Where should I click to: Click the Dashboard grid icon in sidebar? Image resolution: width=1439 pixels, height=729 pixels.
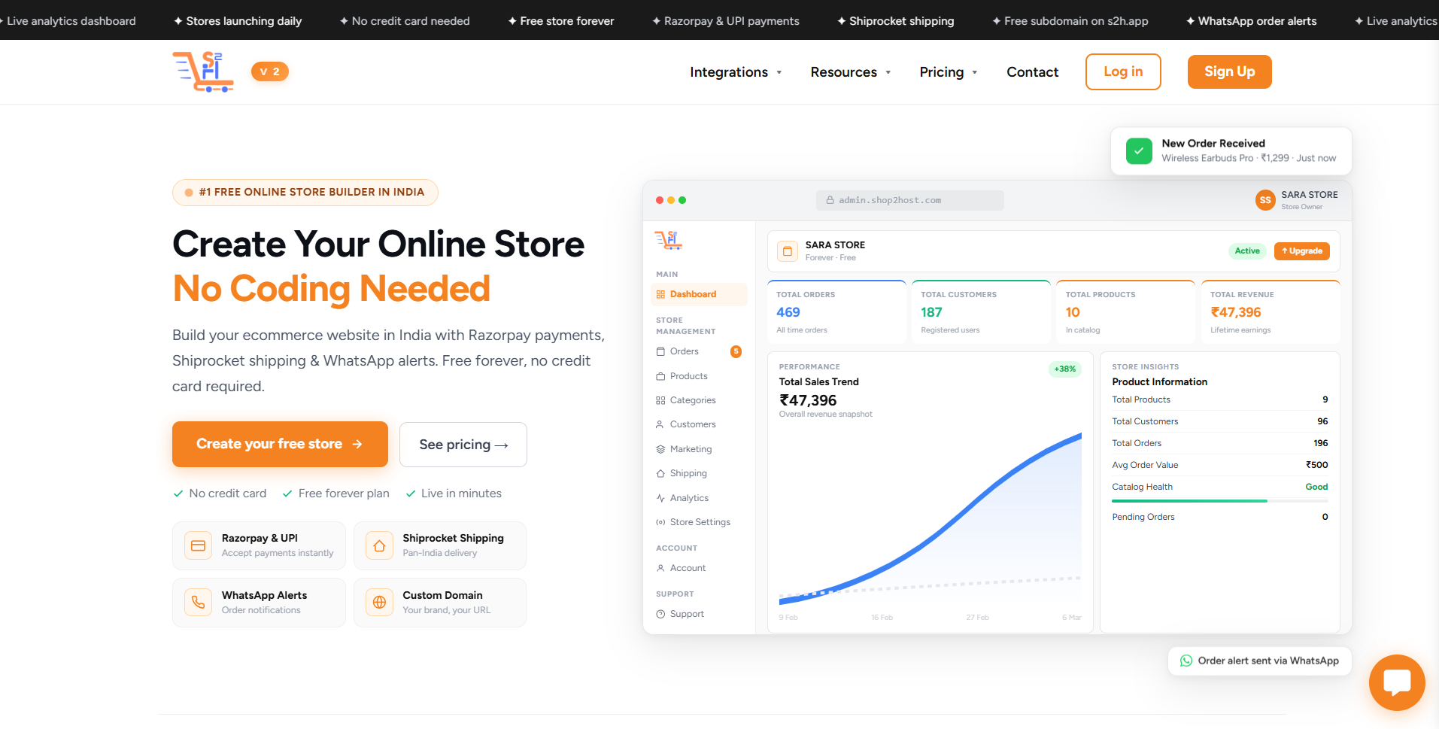[660, 294]
